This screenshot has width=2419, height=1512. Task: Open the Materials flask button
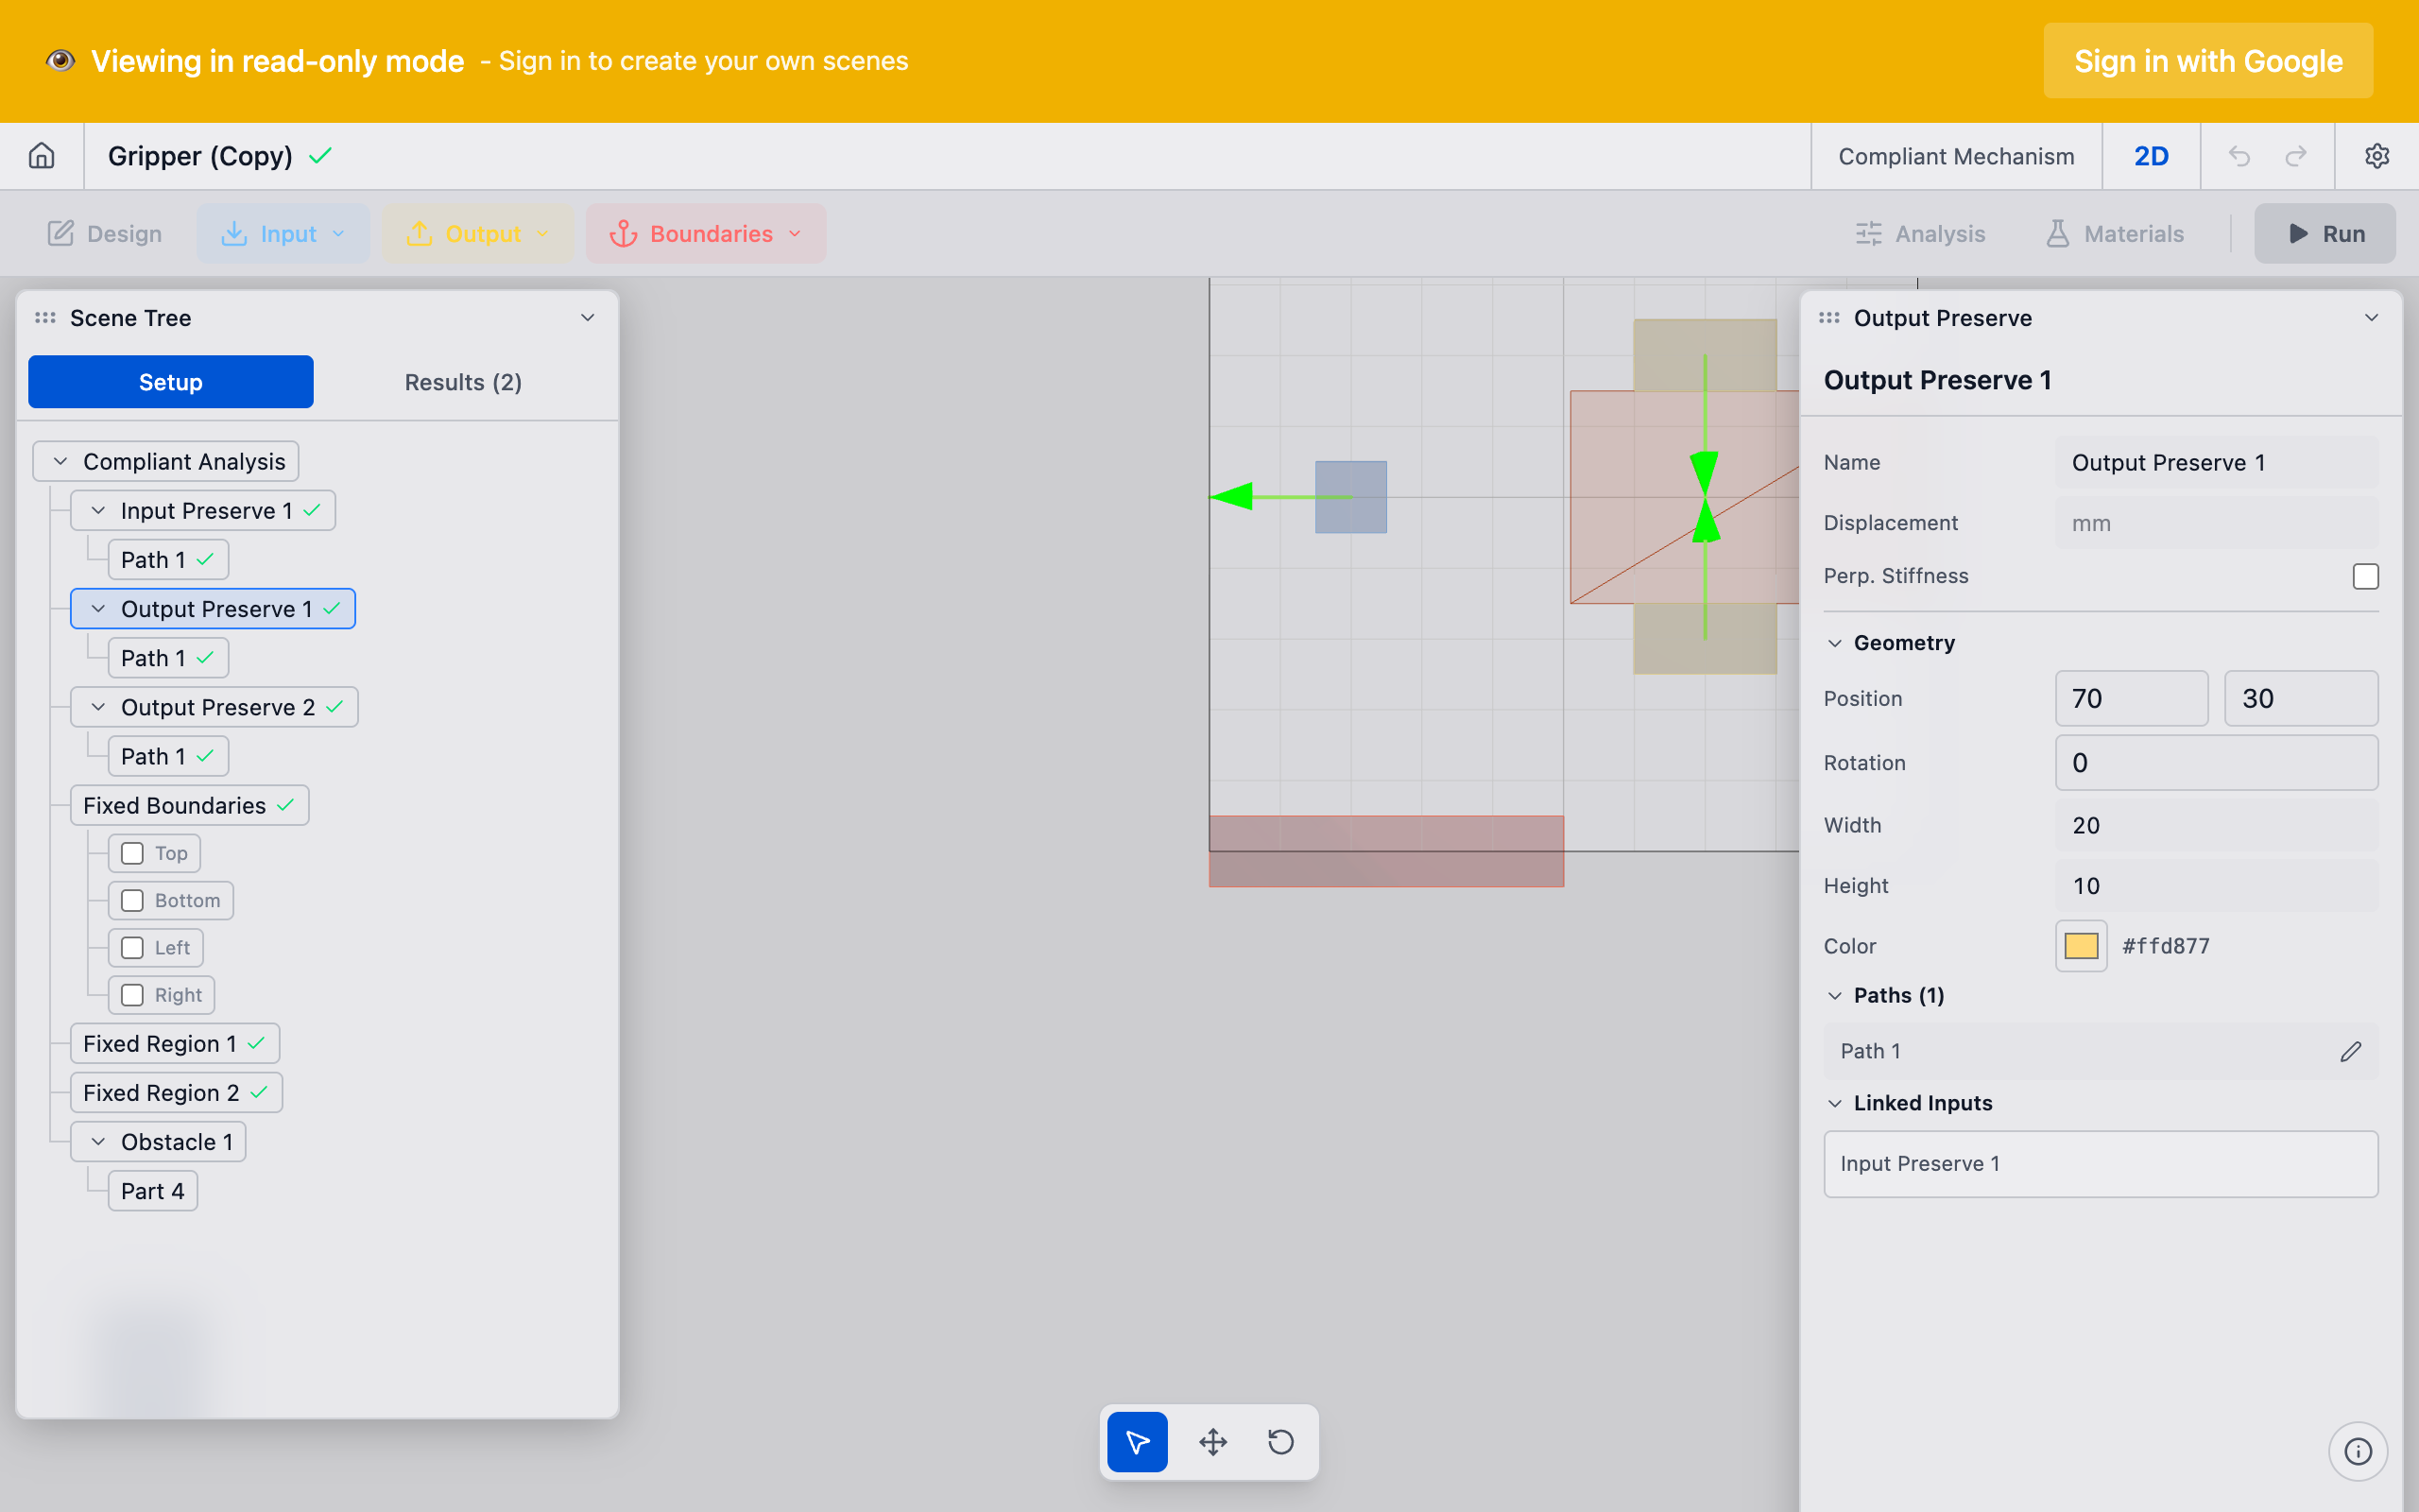coord(2114,234)
